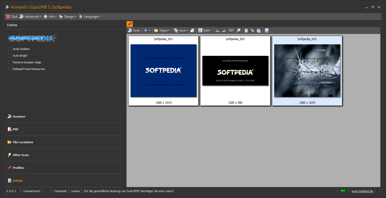Image resolution: width=386 pixels, height=198 pixels.
Task: Enable the Auto Bright checkbox
Action: pyautogui.click(x=10, y=56)
